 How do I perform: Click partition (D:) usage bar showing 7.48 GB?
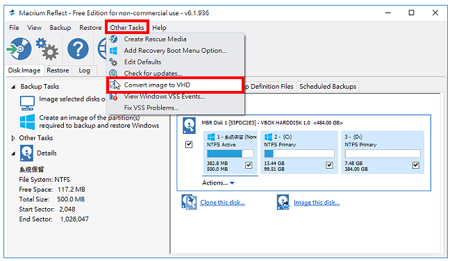383,153
